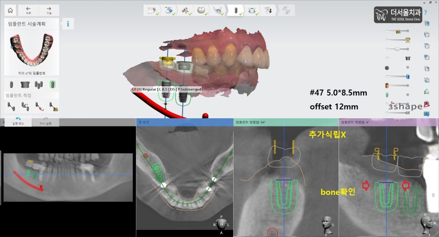Click the next arrow (다음) button

pos(49,10)
